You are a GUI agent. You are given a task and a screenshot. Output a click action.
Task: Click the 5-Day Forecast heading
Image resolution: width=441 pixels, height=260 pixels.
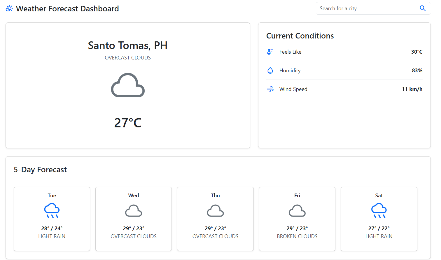coord(40,170)
